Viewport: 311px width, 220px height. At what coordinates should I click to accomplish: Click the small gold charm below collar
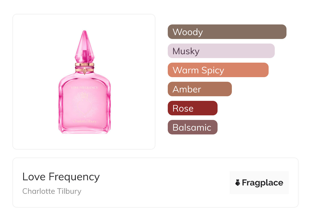tap(85, 71)
